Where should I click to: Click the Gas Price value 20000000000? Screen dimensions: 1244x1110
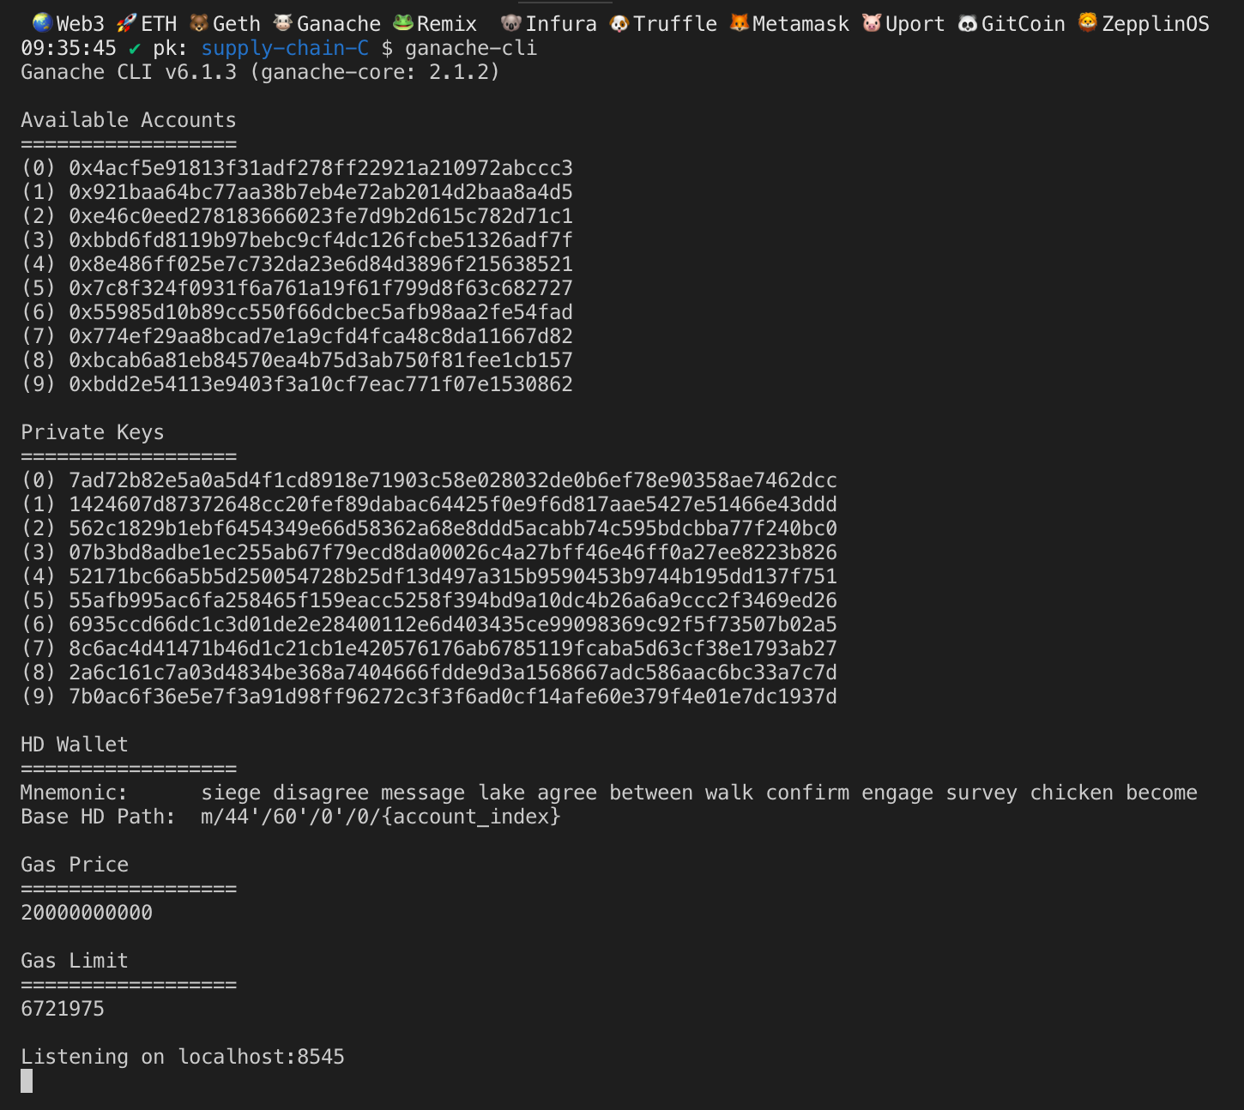point(86,913)
